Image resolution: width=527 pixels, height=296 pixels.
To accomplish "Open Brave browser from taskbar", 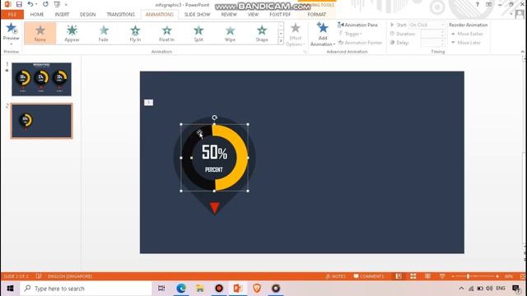I will 257,289.
